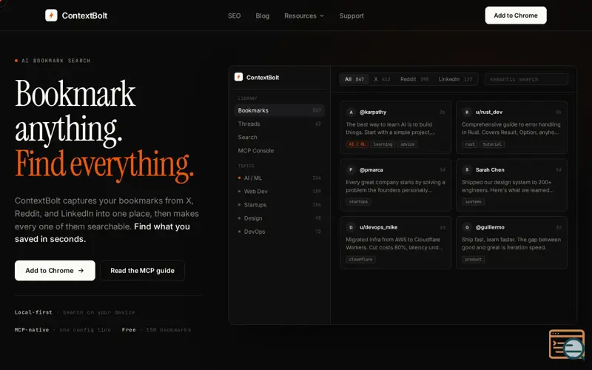592x370 pixels.
Task: Open the Support nav link
Action: point(351,16)
